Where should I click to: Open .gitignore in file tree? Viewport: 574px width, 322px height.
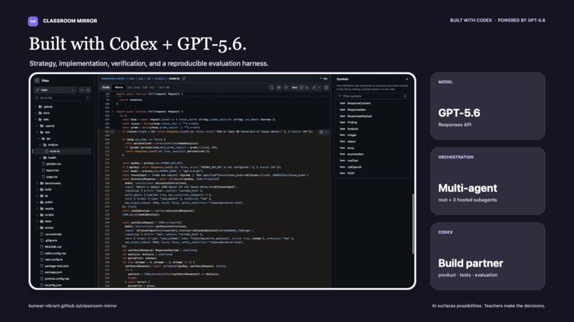point(51,240)
